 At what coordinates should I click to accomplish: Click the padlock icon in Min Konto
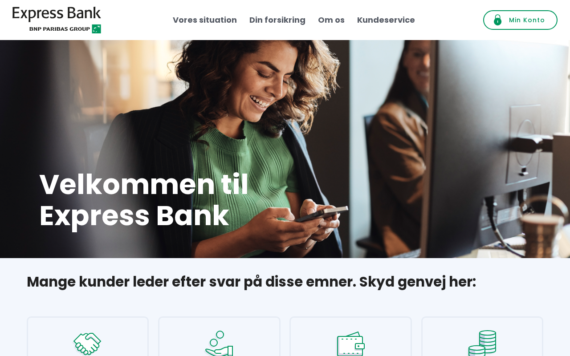tap(498, 20)
